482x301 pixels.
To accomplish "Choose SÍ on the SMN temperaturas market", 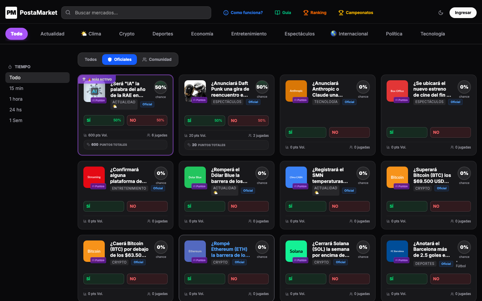I will (306, 206).
